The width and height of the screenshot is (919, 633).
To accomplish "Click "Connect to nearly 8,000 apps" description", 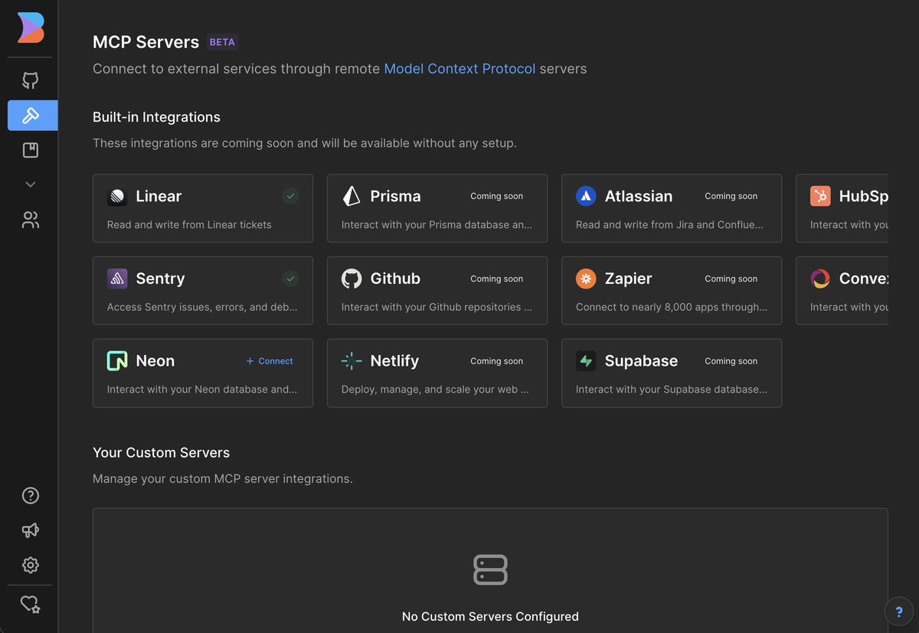I will 672,307.
